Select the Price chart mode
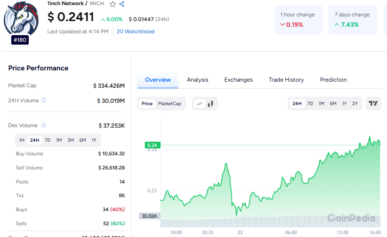 (x=147, y=104)
